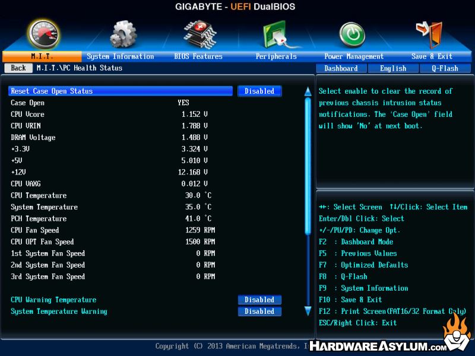Open System Information gears icon
This screenshot has width=475, height=356.
(123, 34)
